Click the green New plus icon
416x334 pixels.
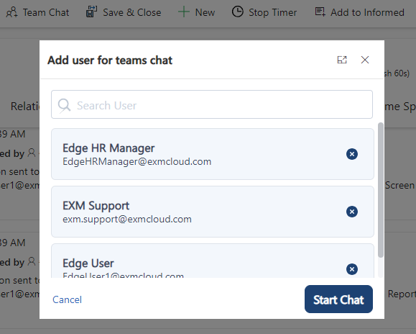(x=184, y=12)
